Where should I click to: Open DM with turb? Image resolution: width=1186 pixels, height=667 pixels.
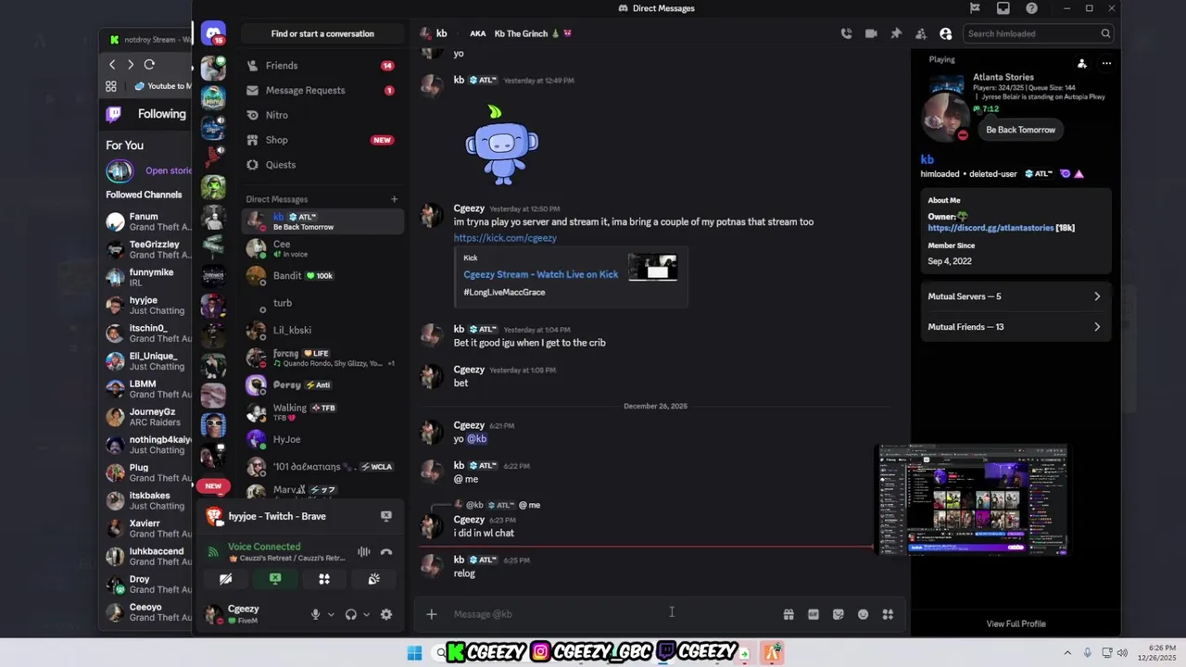point(322,303)
